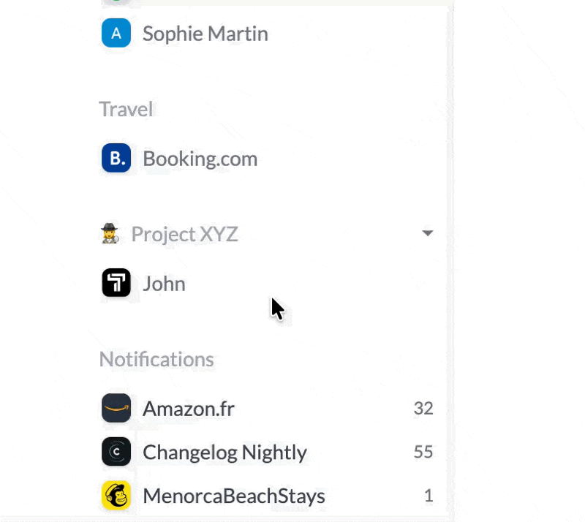The height and width of the screenshot is (522, 585).
Task: Click the Changelog Nightly circular icon
Action: tap(116, 452)
